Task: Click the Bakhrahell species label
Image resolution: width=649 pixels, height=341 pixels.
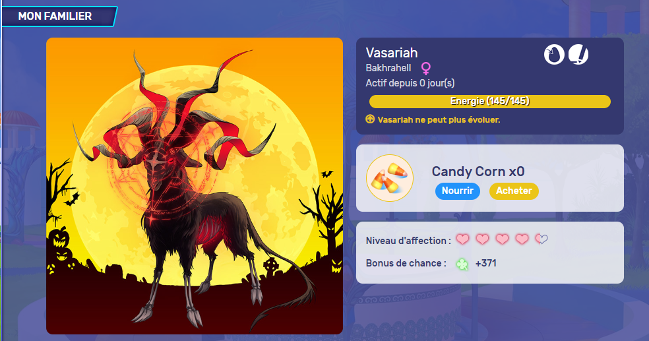Action: click(x=388, y=68)
